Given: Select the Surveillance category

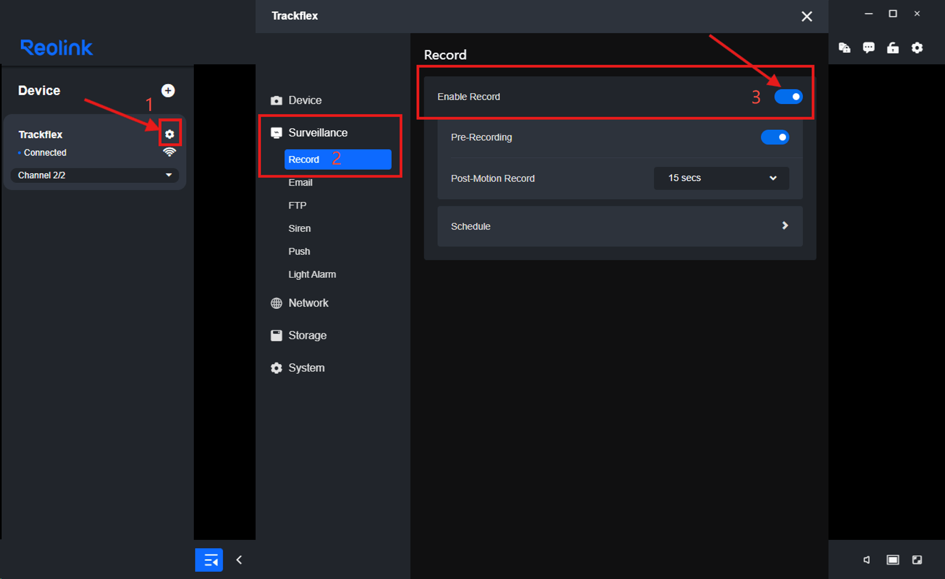Looking at the screenshot, I should [x=318, y=132].
